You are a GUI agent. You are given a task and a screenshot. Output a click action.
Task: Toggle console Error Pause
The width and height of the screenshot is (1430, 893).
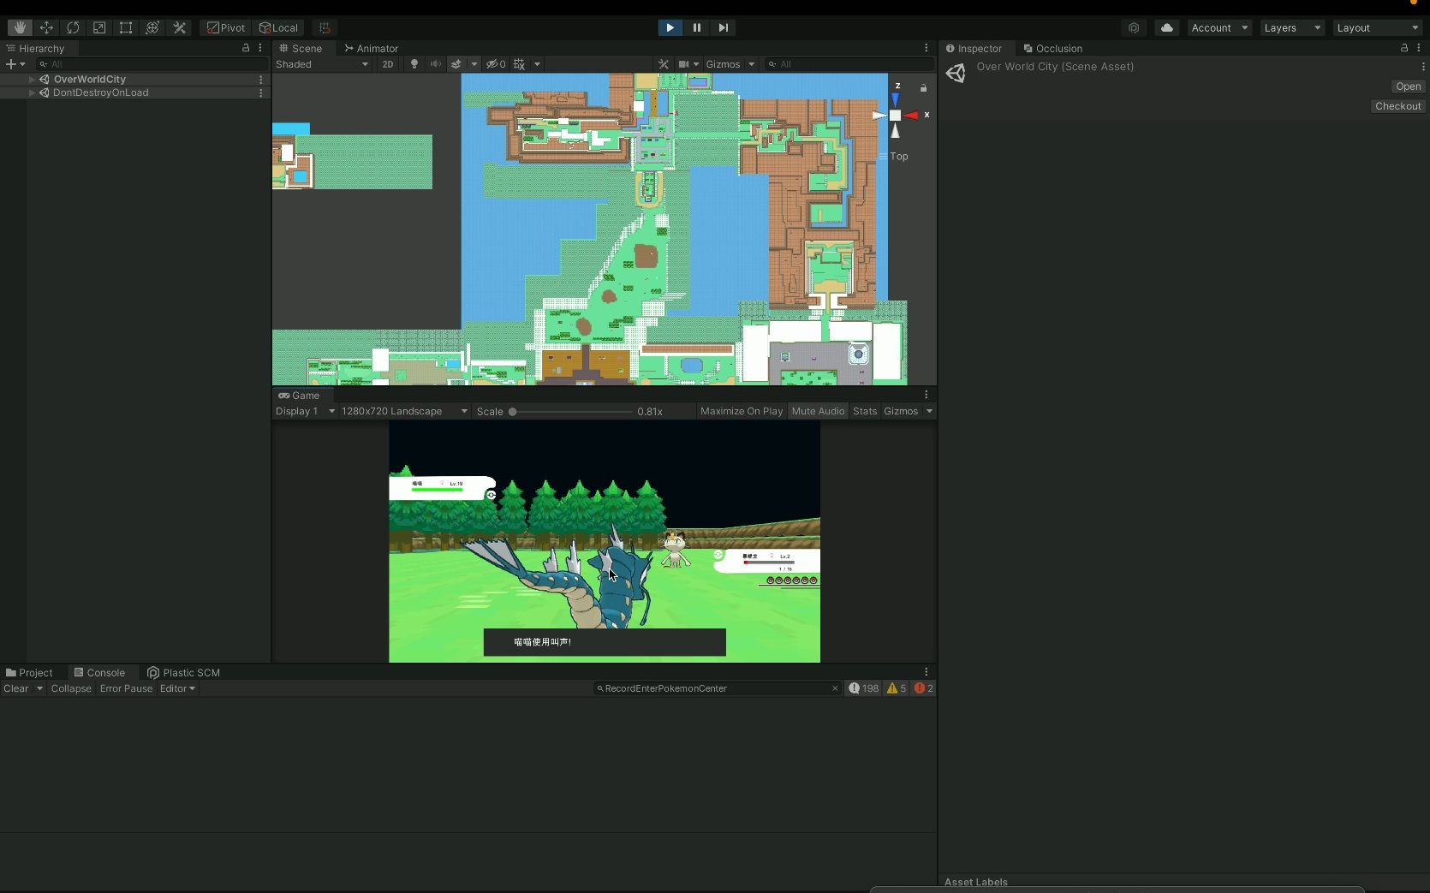coord(126,688)
